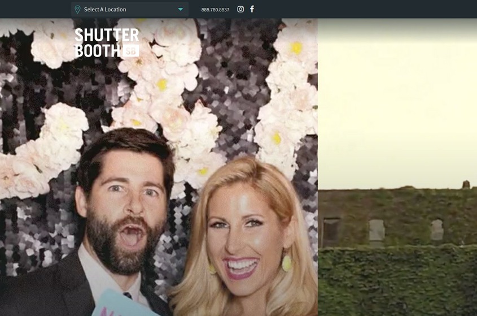Click the Shutter Booth SB logo
Viewport: 477px width, 316px height.
tap(107, 42)
